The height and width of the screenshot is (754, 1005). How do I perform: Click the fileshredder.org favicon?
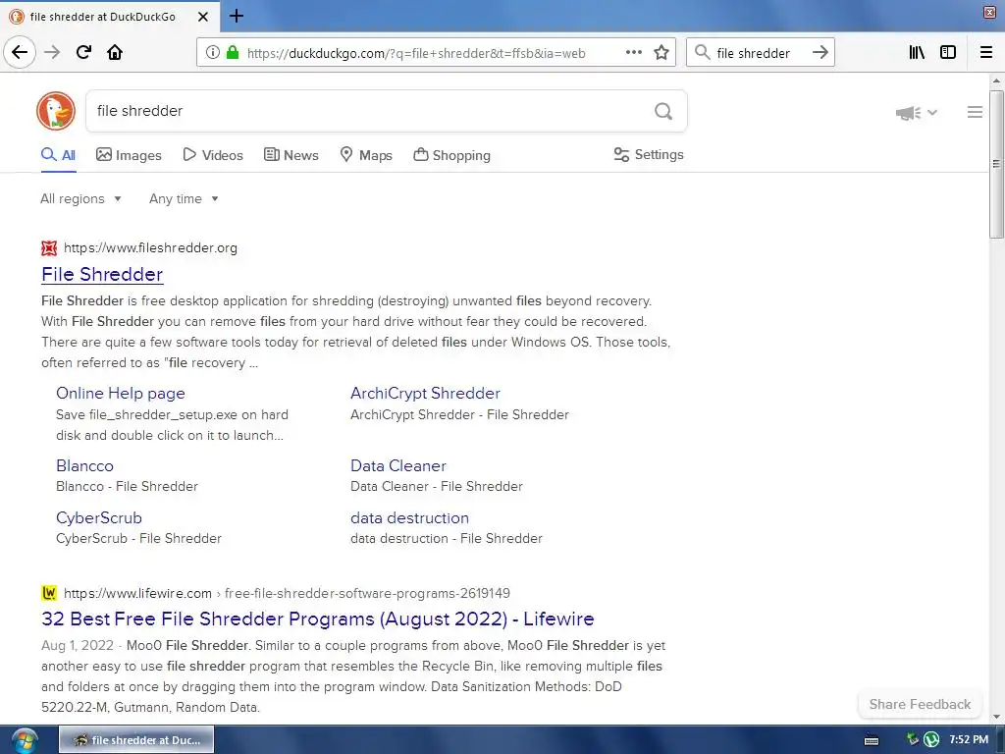pos(49,247)
